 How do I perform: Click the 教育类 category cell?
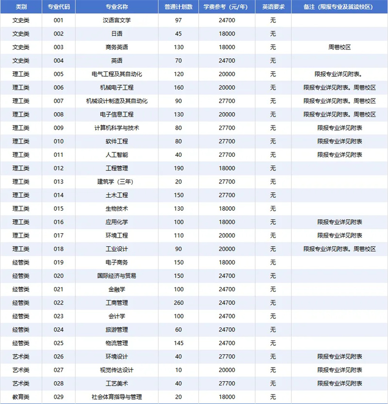[x=21, y=397]
